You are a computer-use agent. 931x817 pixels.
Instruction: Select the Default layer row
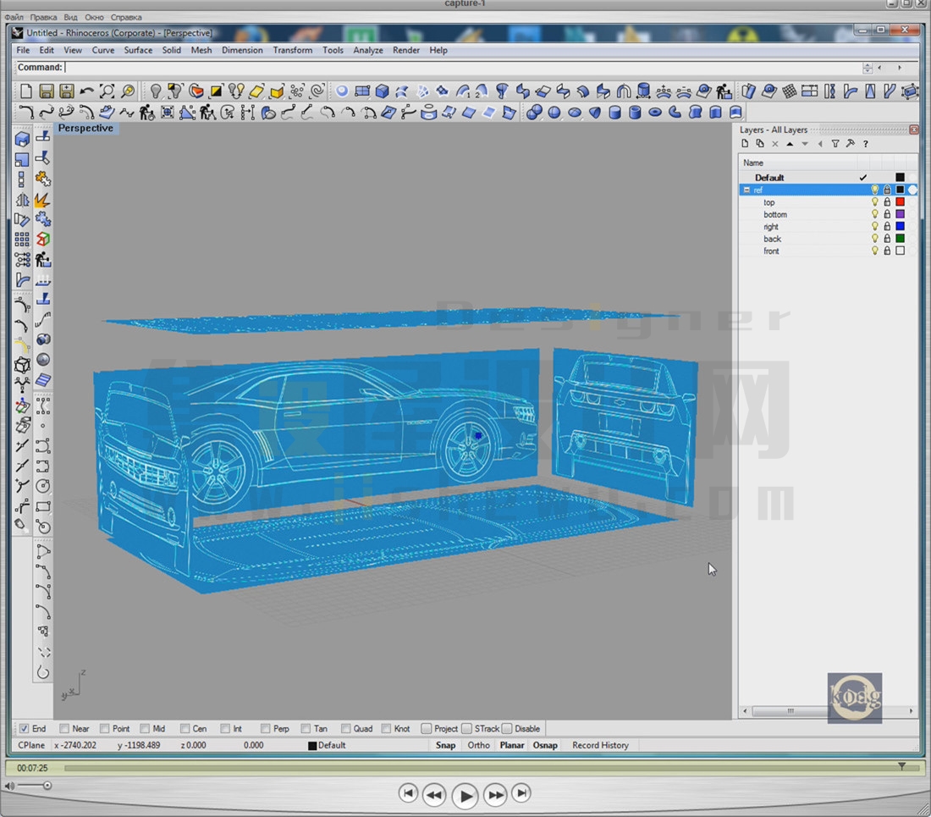(829, 178)
